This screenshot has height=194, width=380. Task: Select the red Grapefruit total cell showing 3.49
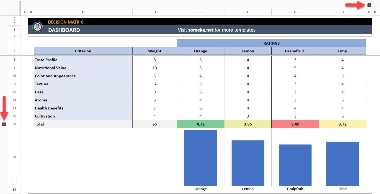(x=295, y=124)
